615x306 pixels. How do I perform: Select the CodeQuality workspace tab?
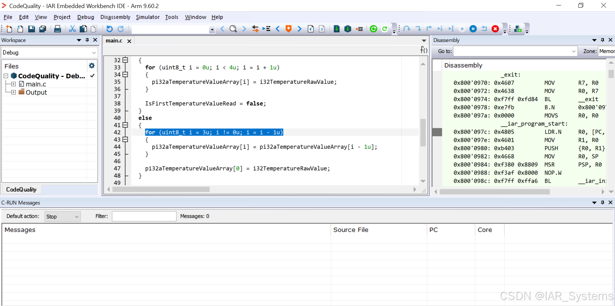point(21,189)
